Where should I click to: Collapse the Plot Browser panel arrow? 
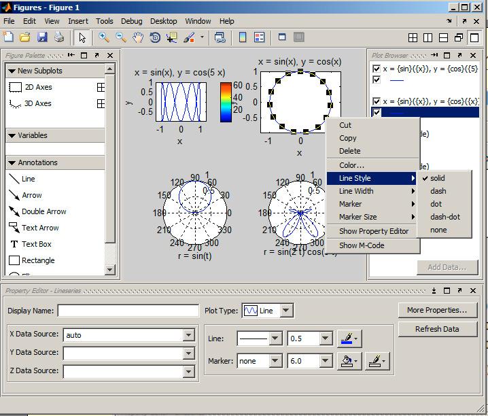pyautogui.click(x=434, y=55)
